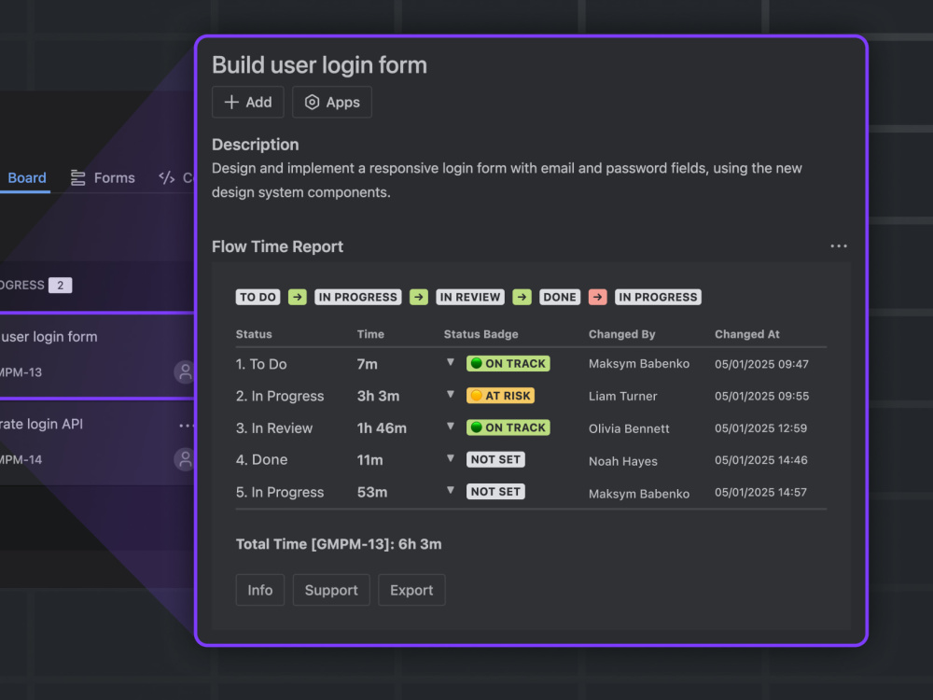Click the Total Time [GMPM-13] summary
This screenshot has width=933, height=700.
(339, 544)
